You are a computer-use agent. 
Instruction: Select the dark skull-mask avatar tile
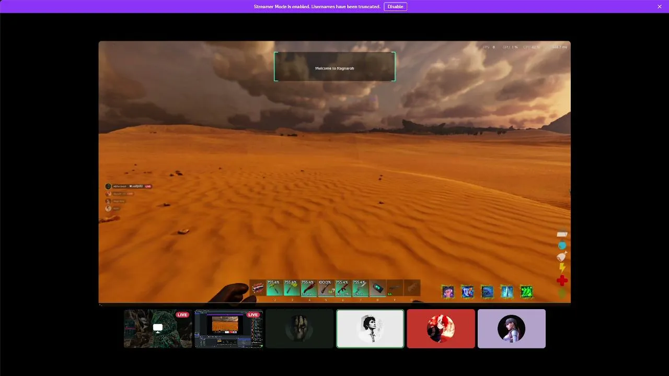(299, 328)
